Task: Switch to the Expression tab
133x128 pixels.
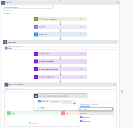Action: point(95,105)
